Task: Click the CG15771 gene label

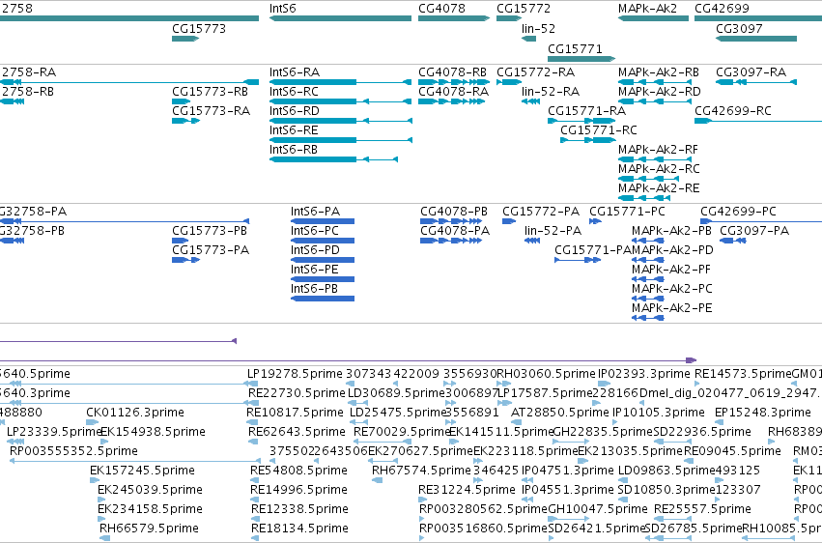Action: tap(575, 49)
